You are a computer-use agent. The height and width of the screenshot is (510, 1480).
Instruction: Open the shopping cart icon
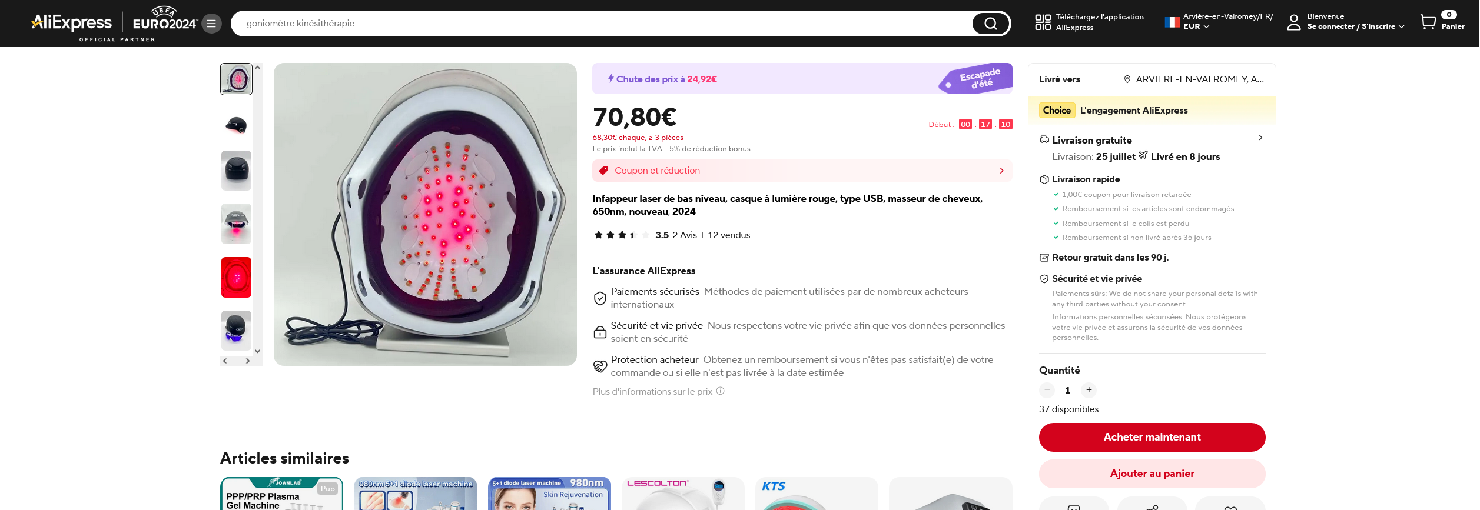[1428, 22]
